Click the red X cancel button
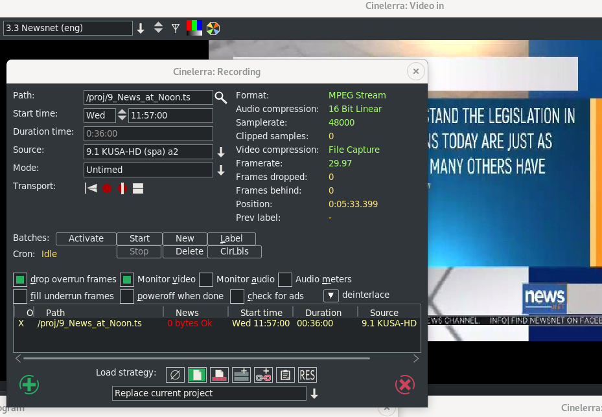Image resolution: width=602 pixels, height=417 pixels. click(405, 385)
